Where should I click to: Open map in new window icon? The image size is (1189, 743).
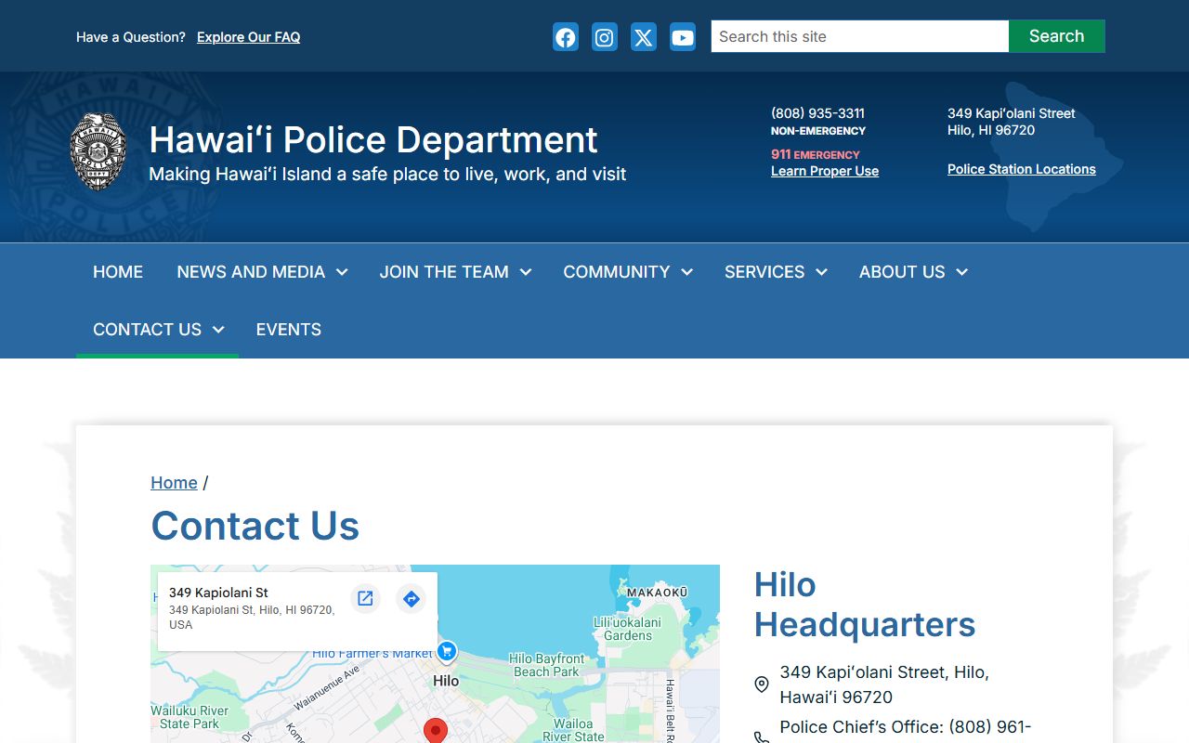[365, 599]
